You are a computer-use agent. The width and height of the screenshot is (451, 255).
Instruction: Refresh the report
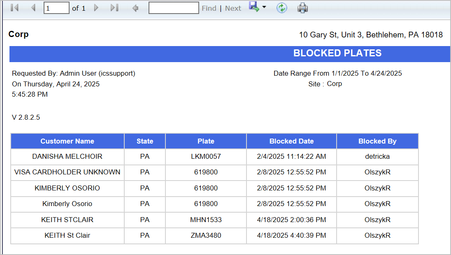281,8
